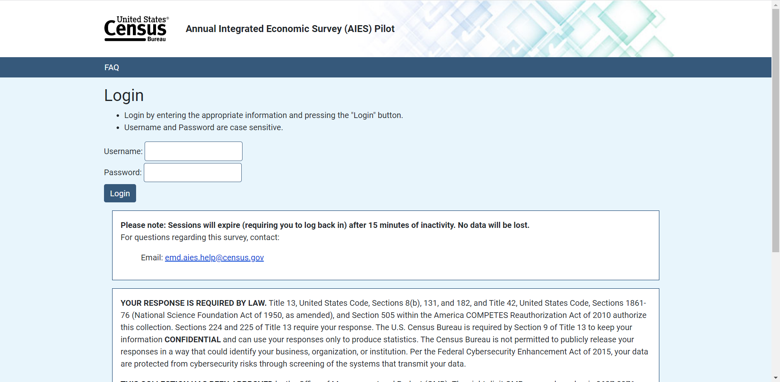Click the Username label
The height and width of the screenshot is (382, 780).
tap(123, 151)
